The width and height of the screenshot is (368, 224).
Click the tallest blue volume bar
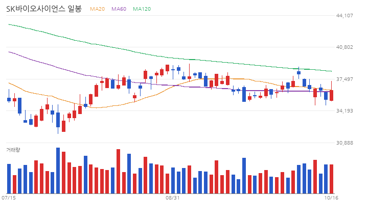pyautogui.click(x=58, y=171)
